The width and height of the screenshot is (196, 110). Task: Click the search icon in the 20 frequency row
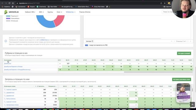(5, 105)
